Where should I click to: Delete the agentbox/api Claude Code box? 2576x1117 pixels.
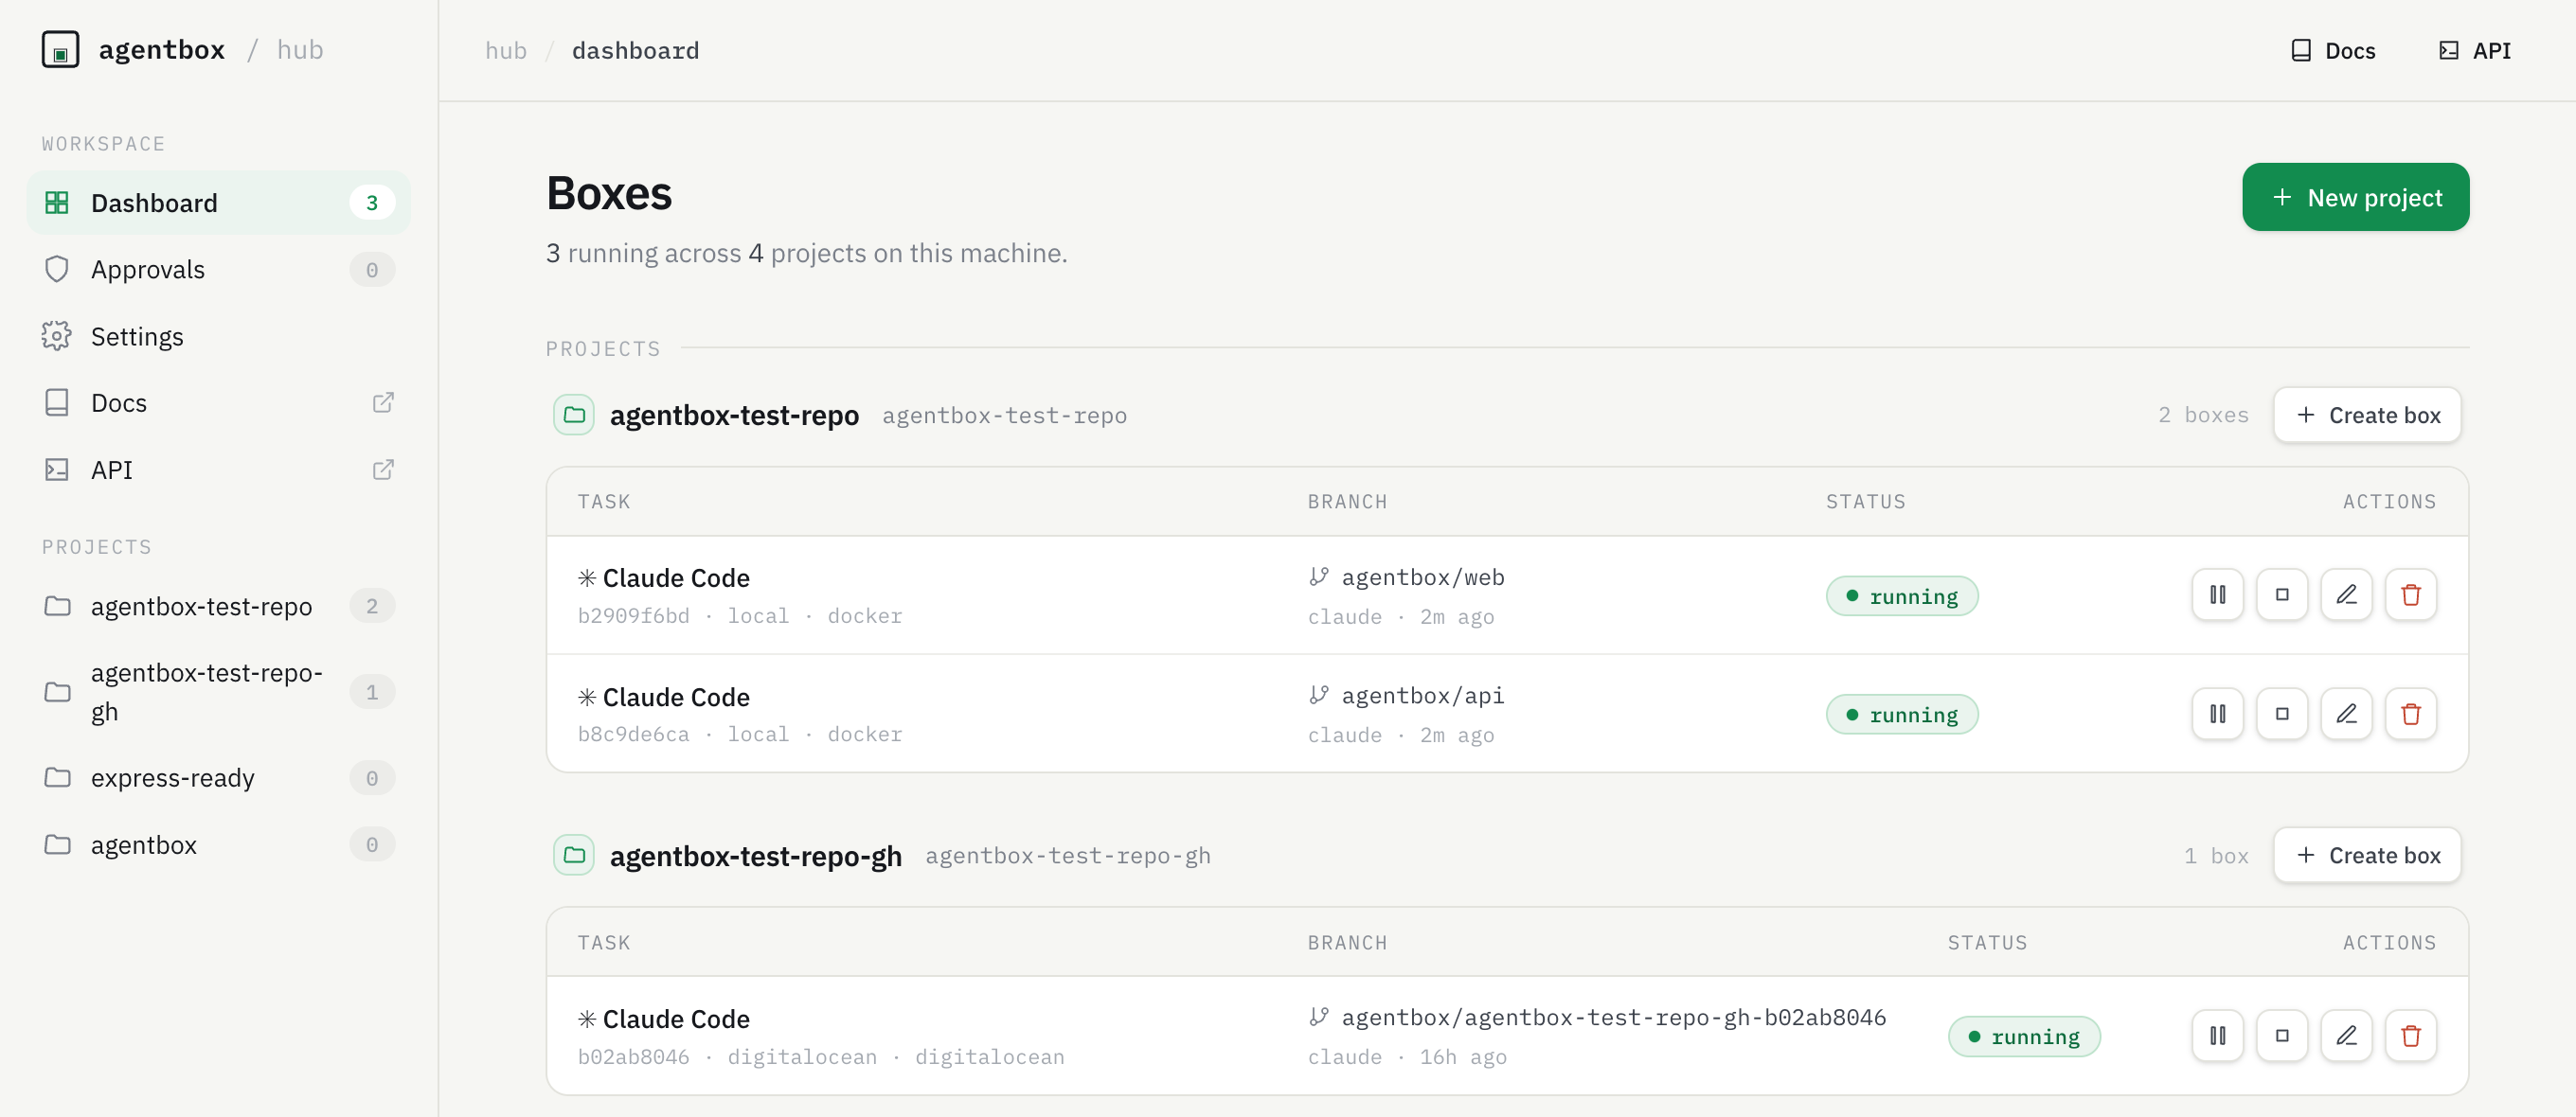point(2411,715)
